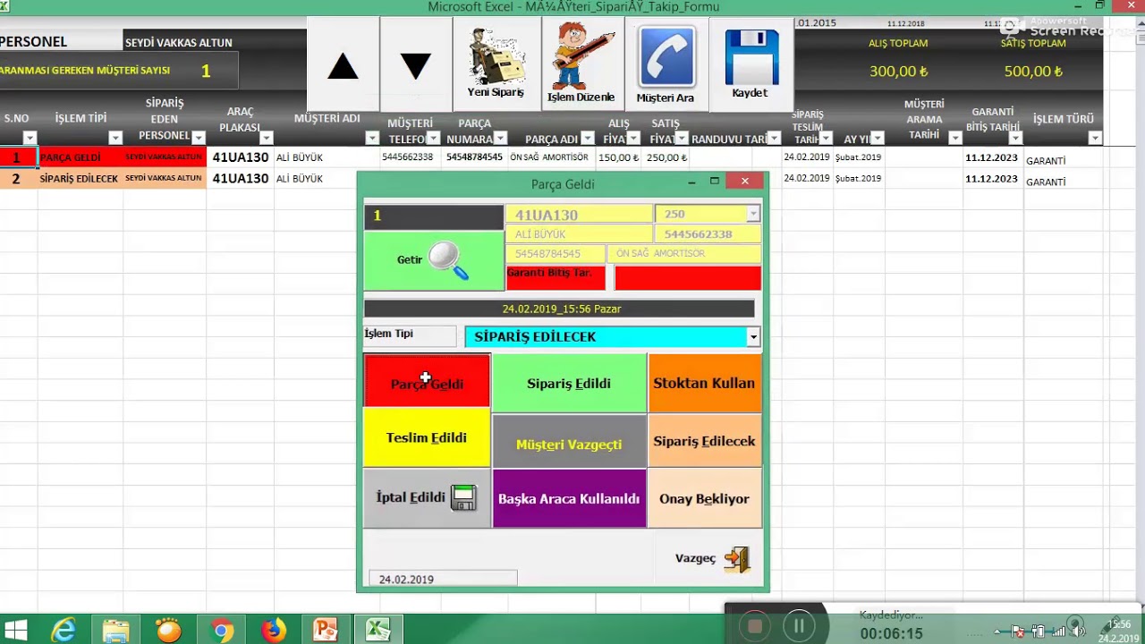The image size is (1145, 644).
Task: Open İŞLEM TÜRÜ column filter dropdown
Action: tap(1095, 138)
